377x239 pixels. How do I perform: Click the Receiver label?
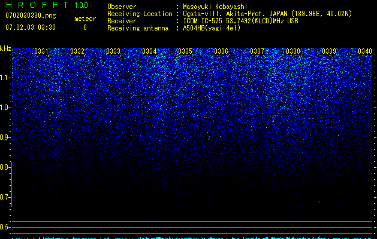[x=122, y=21]
